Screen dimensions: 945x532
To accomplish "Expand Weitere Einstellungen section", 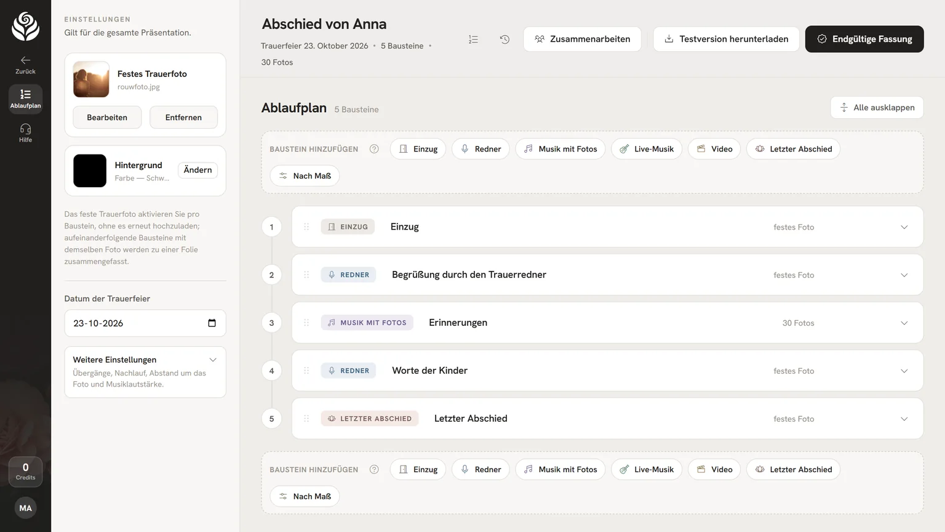I will click(145, 372).
